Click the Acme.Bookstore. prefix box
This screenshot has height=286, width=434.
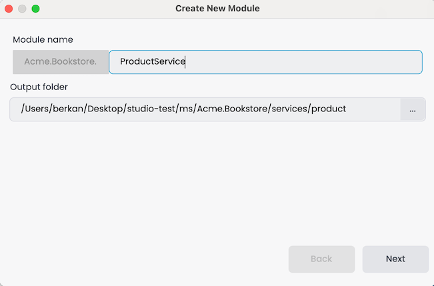click(61, 62)
